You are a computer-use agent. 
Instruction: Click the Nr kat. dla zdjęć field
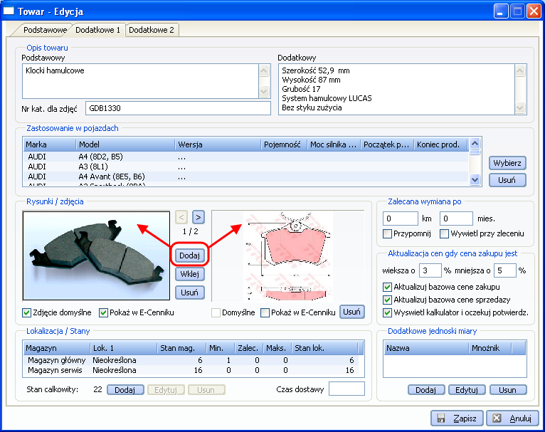pyautogui.click(x=178, y=108)
